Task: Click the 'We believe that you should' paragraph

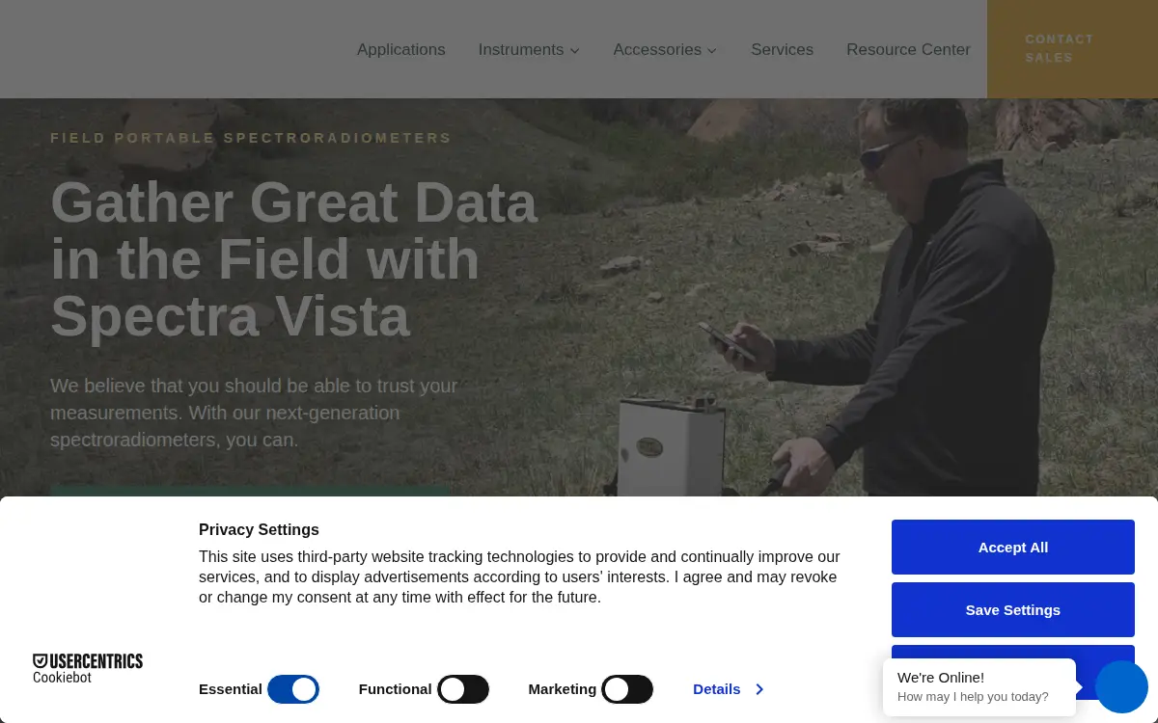Action: click(x=254, y=413)
